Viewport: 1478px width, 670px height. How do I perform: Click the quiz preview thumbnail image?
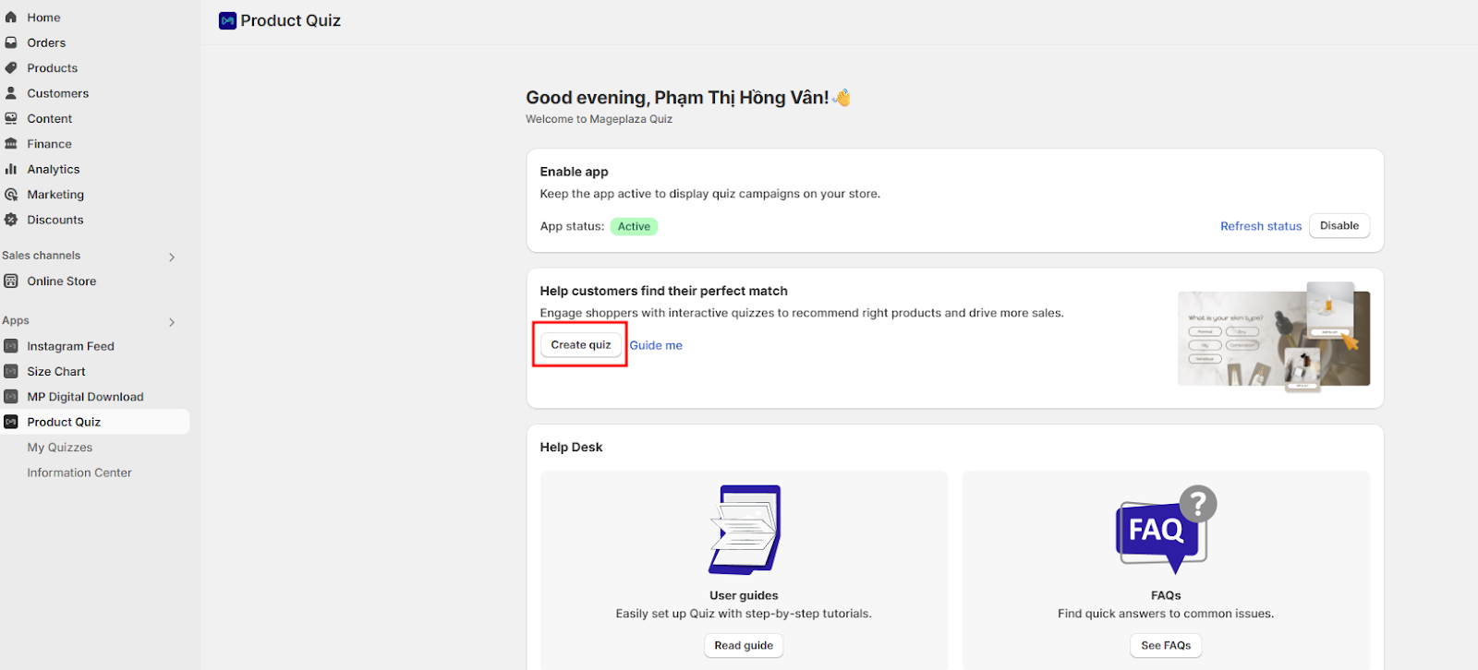(x=1273, y=338)
